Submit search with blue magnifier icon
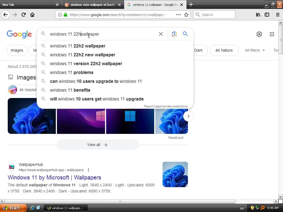This screenshot has width=283, height=212. tap(185, 34)
